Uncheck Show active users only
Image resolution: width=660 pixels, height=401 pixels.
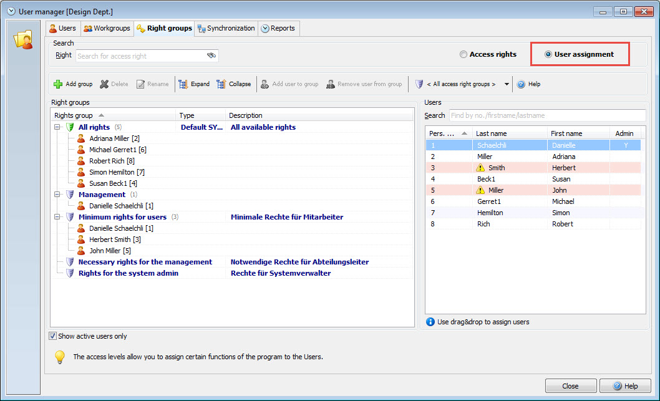[x=53, y=336]
